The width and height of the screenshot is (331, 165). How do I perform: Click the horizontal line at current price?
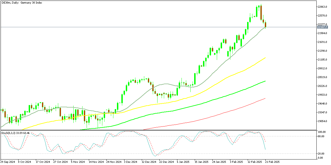(x=138, y=28)
